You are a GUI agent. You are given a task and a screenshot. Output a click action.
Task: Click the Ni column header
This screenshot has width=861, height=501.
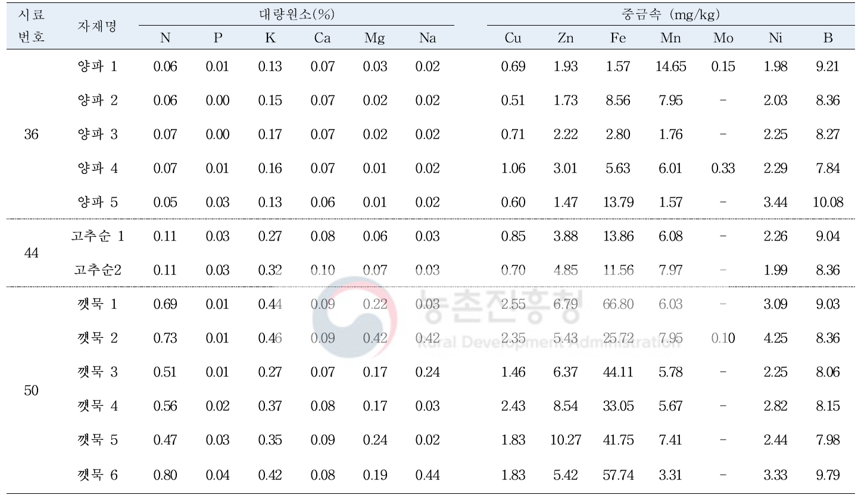tap(775, 38)
